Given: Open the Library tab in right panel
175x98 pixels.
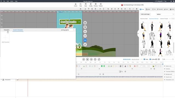Looking at the screenshot, I should point(172,9).
